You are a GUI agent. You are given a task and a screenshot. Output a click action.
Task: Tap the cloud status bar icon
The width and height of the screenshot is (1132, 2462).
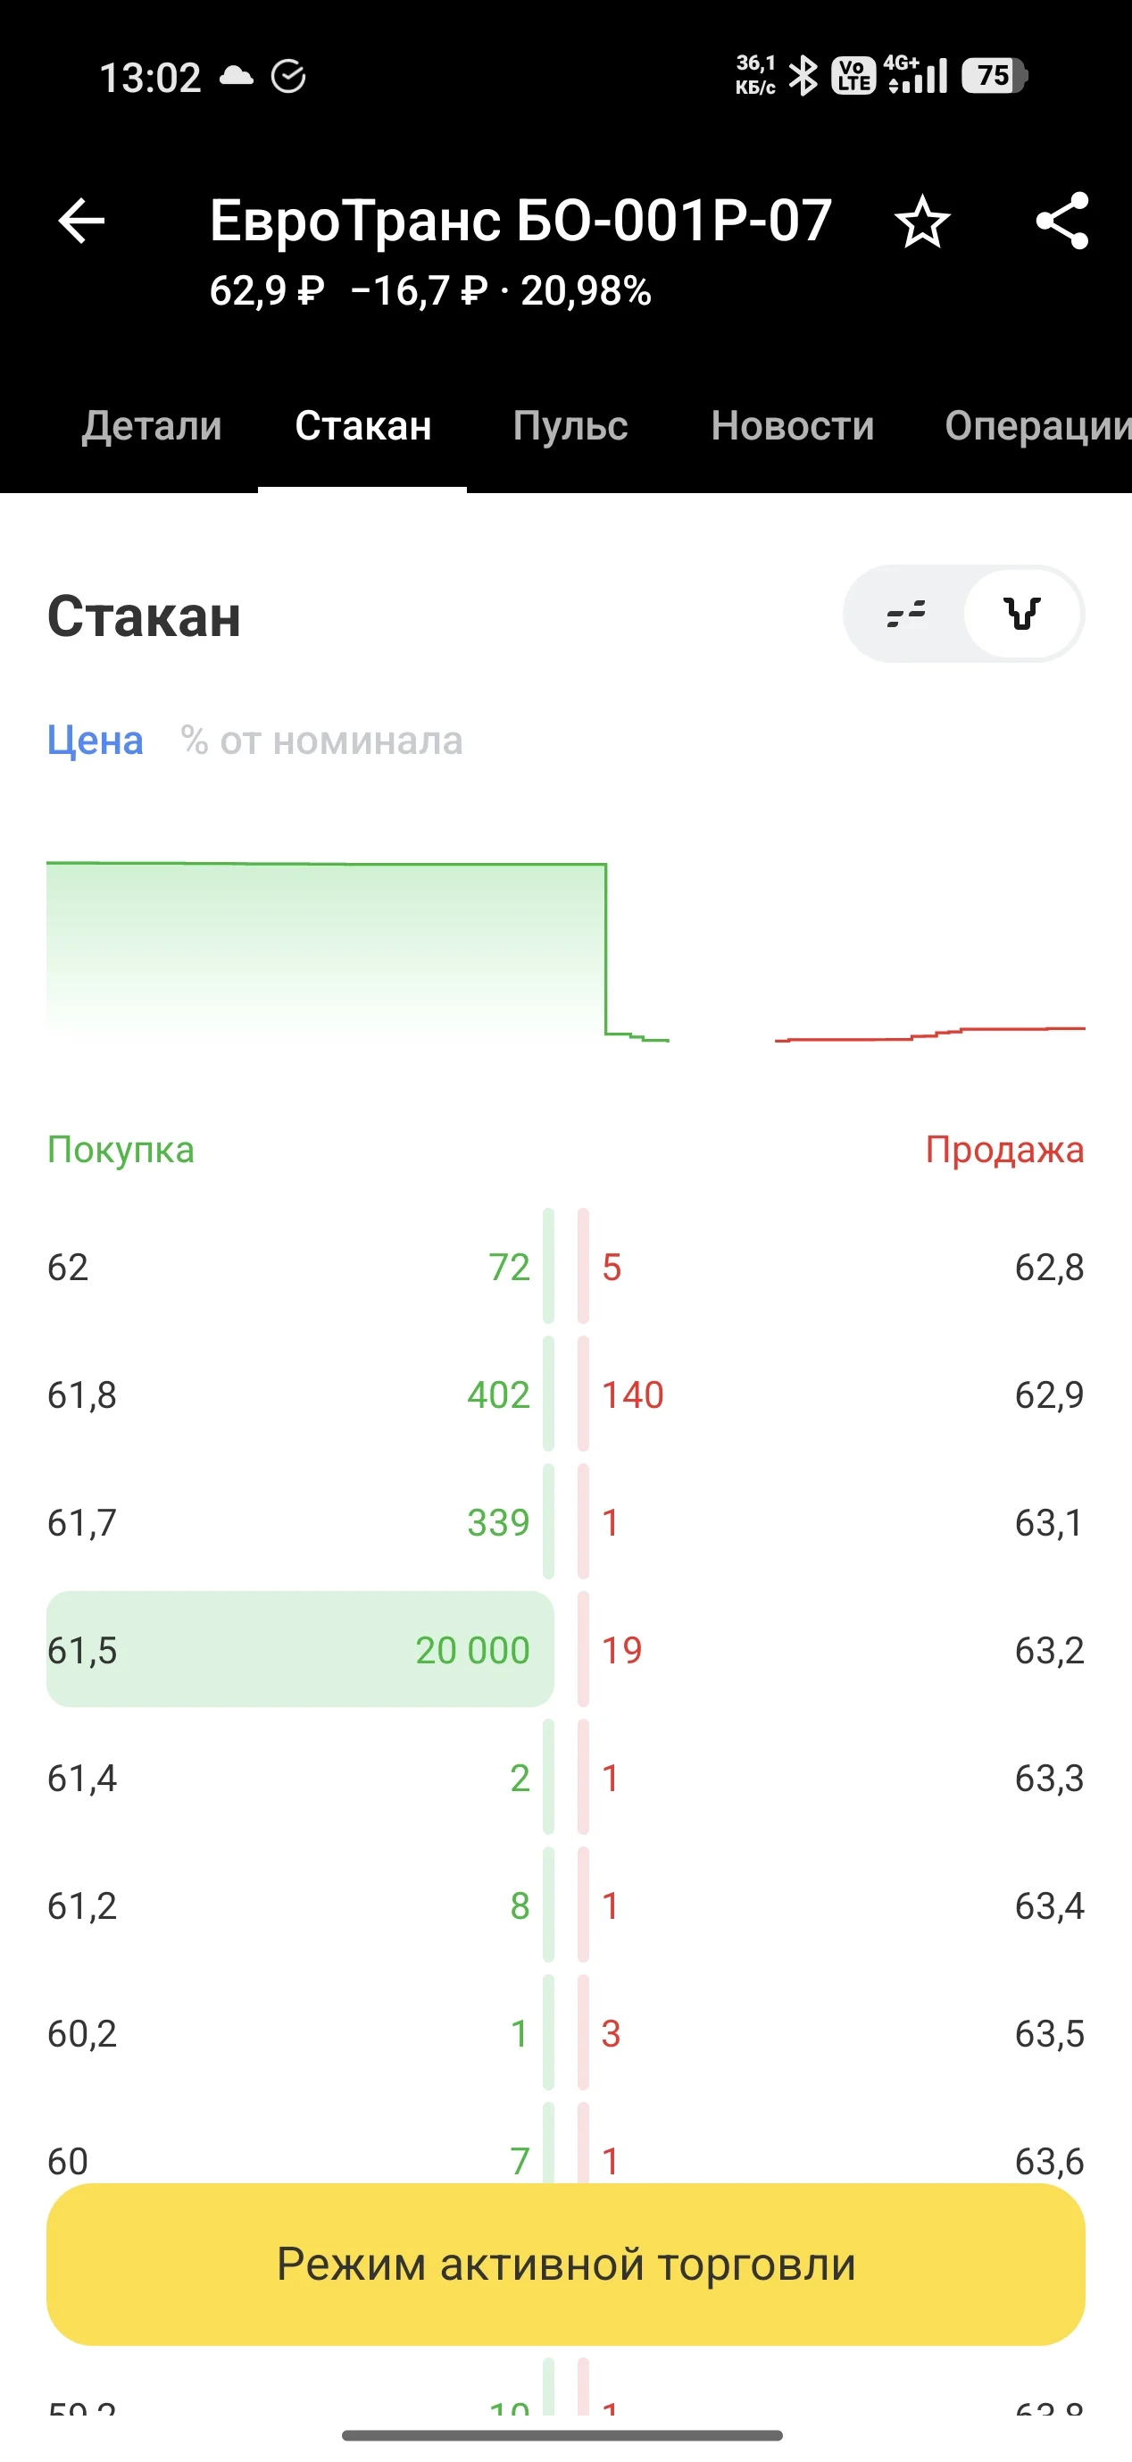(236, 76)
